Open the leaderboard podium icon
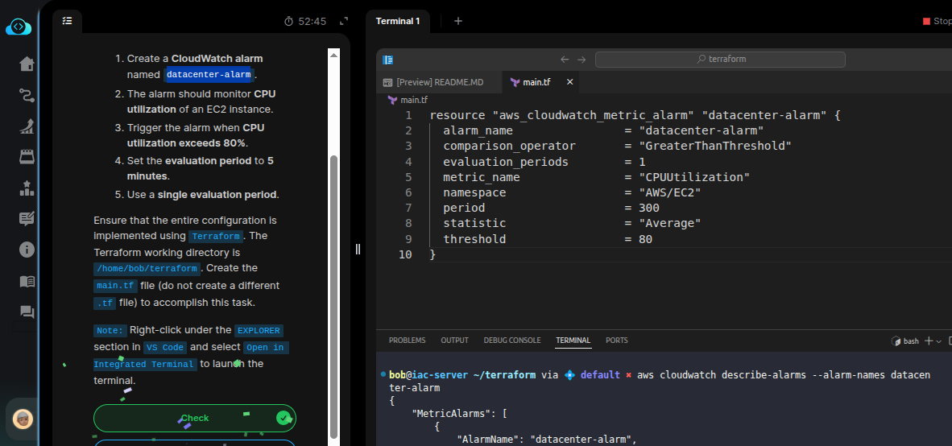This screenshot has height=446, width=952. pyautogui.click(x=27, y=188)
